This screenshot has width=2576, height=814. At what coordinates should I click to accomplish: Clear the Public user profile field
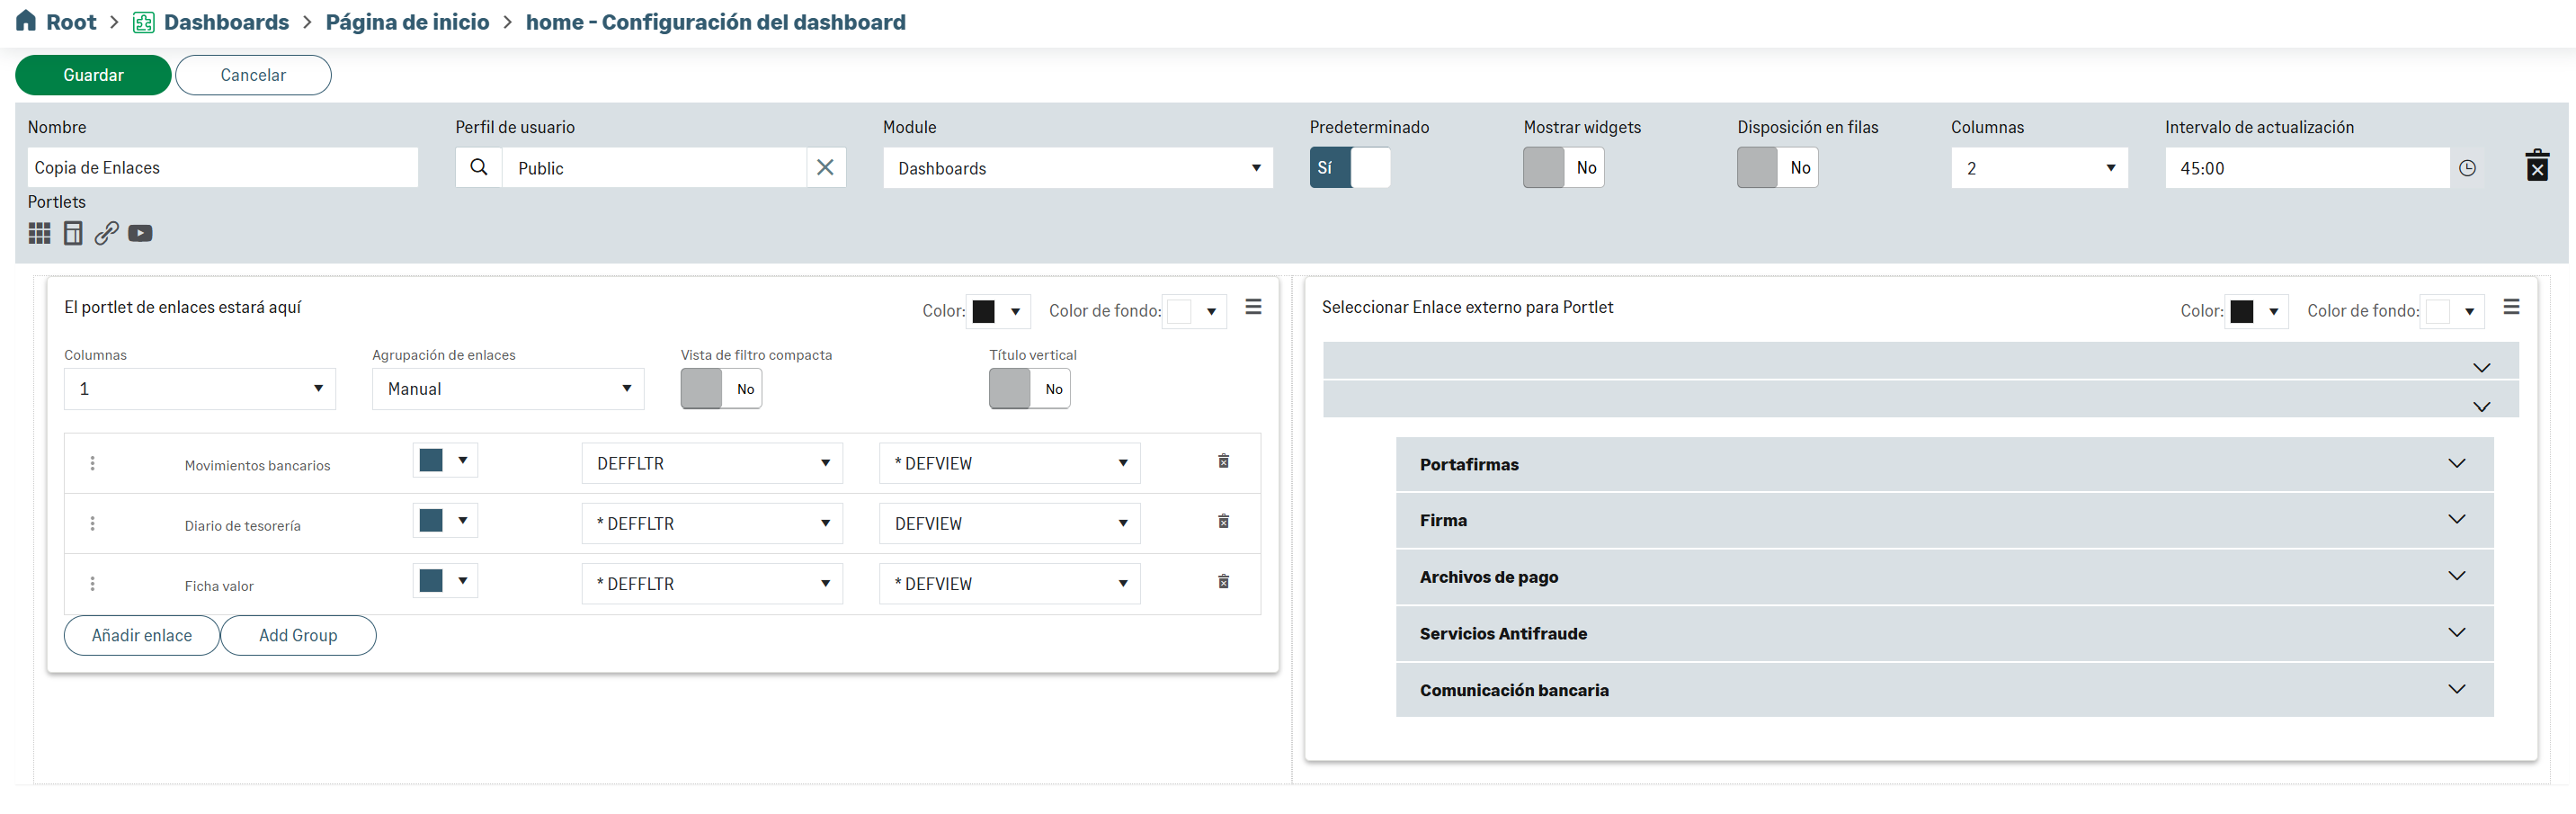click(825, 167)
